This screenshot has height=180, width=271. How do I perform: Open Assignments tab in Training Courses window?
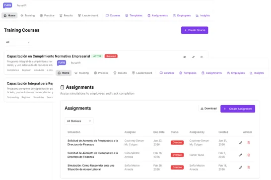158,15
